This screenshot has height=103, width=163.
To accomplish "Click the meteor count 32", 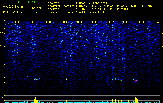I will tap(38, 12).
